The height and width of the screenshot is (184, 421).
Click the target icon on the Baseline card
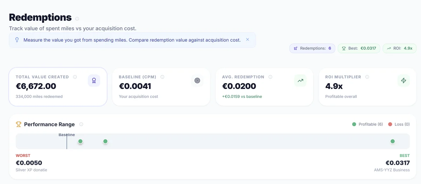(197, 81)
